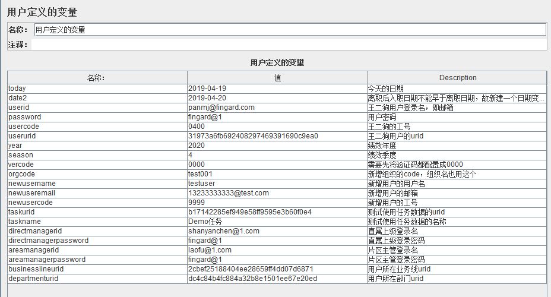Select the 'userid' name cell
This screenshot has width=551, height=297.
(97, 108)
